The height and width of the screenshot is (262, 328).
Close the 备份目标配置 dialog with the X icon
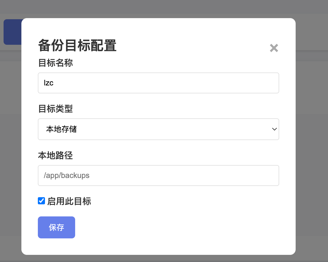click(274, 48)
